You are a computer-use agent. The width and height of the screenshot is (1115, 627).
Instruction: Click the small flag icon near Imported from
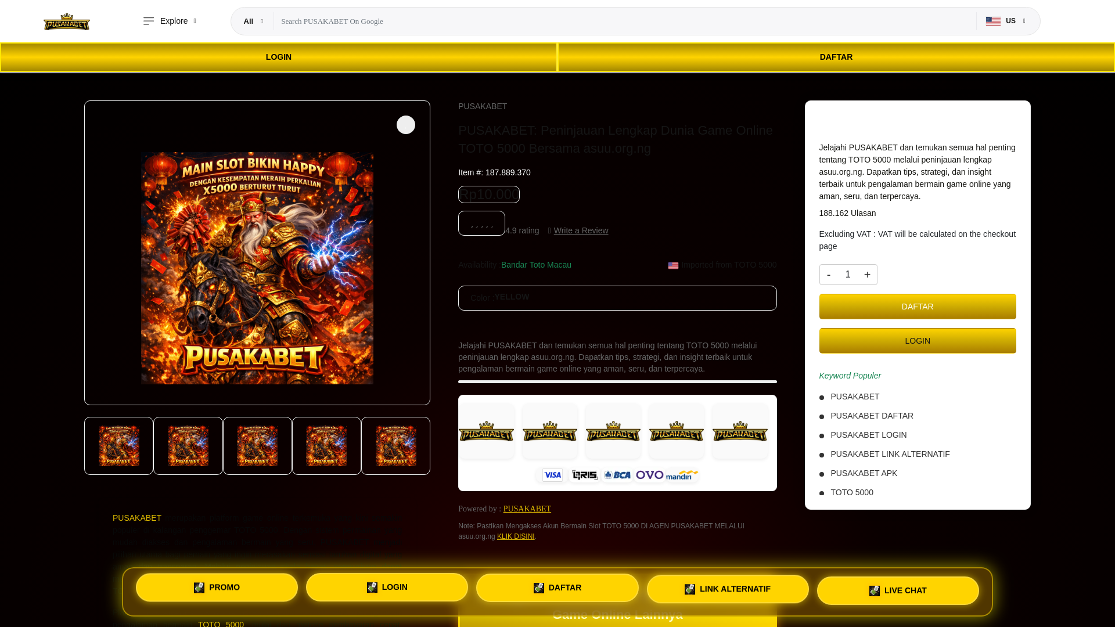[x=673, y=265]
